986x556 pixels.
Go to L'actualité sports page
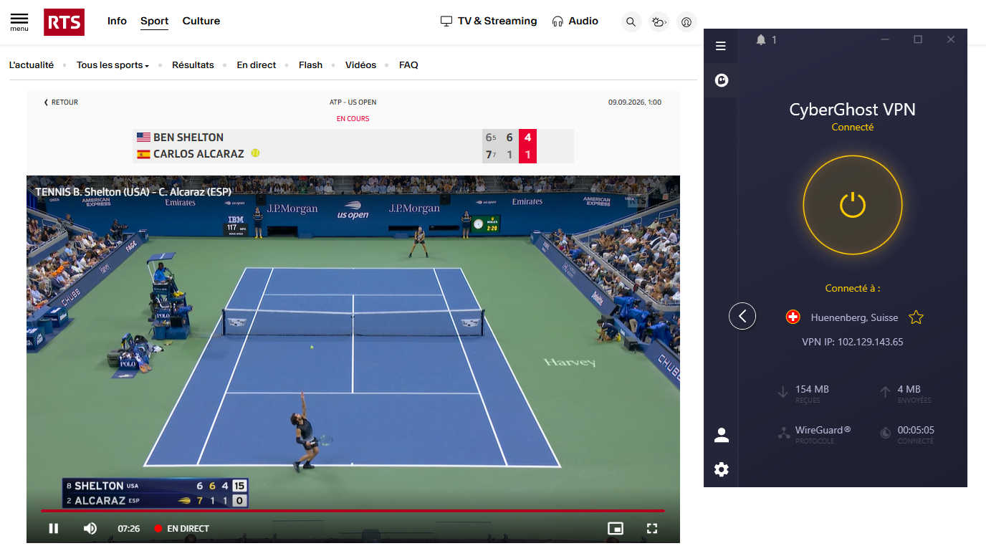(32, 65)
